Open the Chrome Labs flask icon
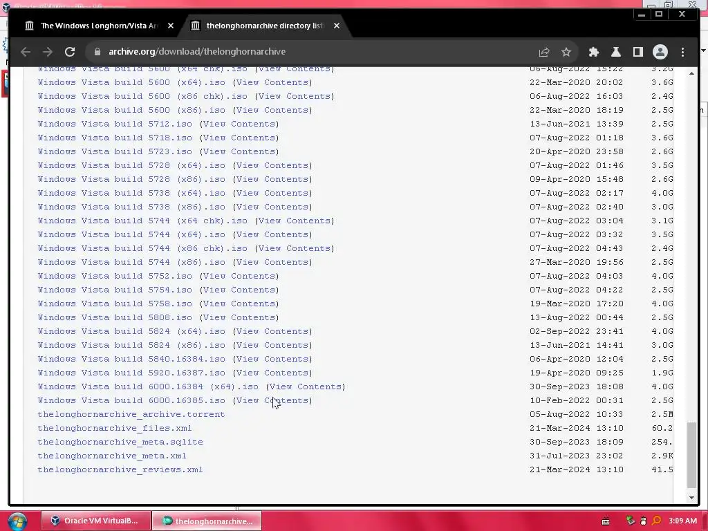 (616, 52)
